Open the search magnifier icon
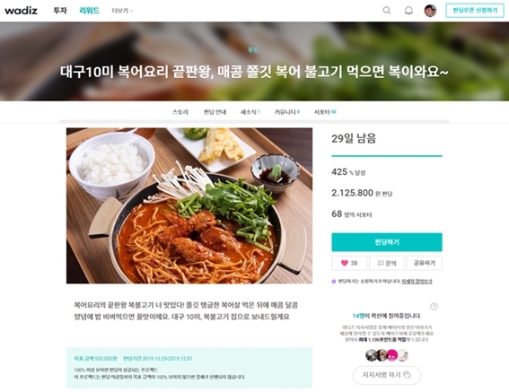 (387, 11)
